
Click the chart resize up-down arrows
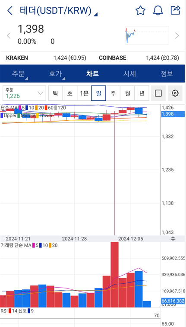click(x=173, y=239)
